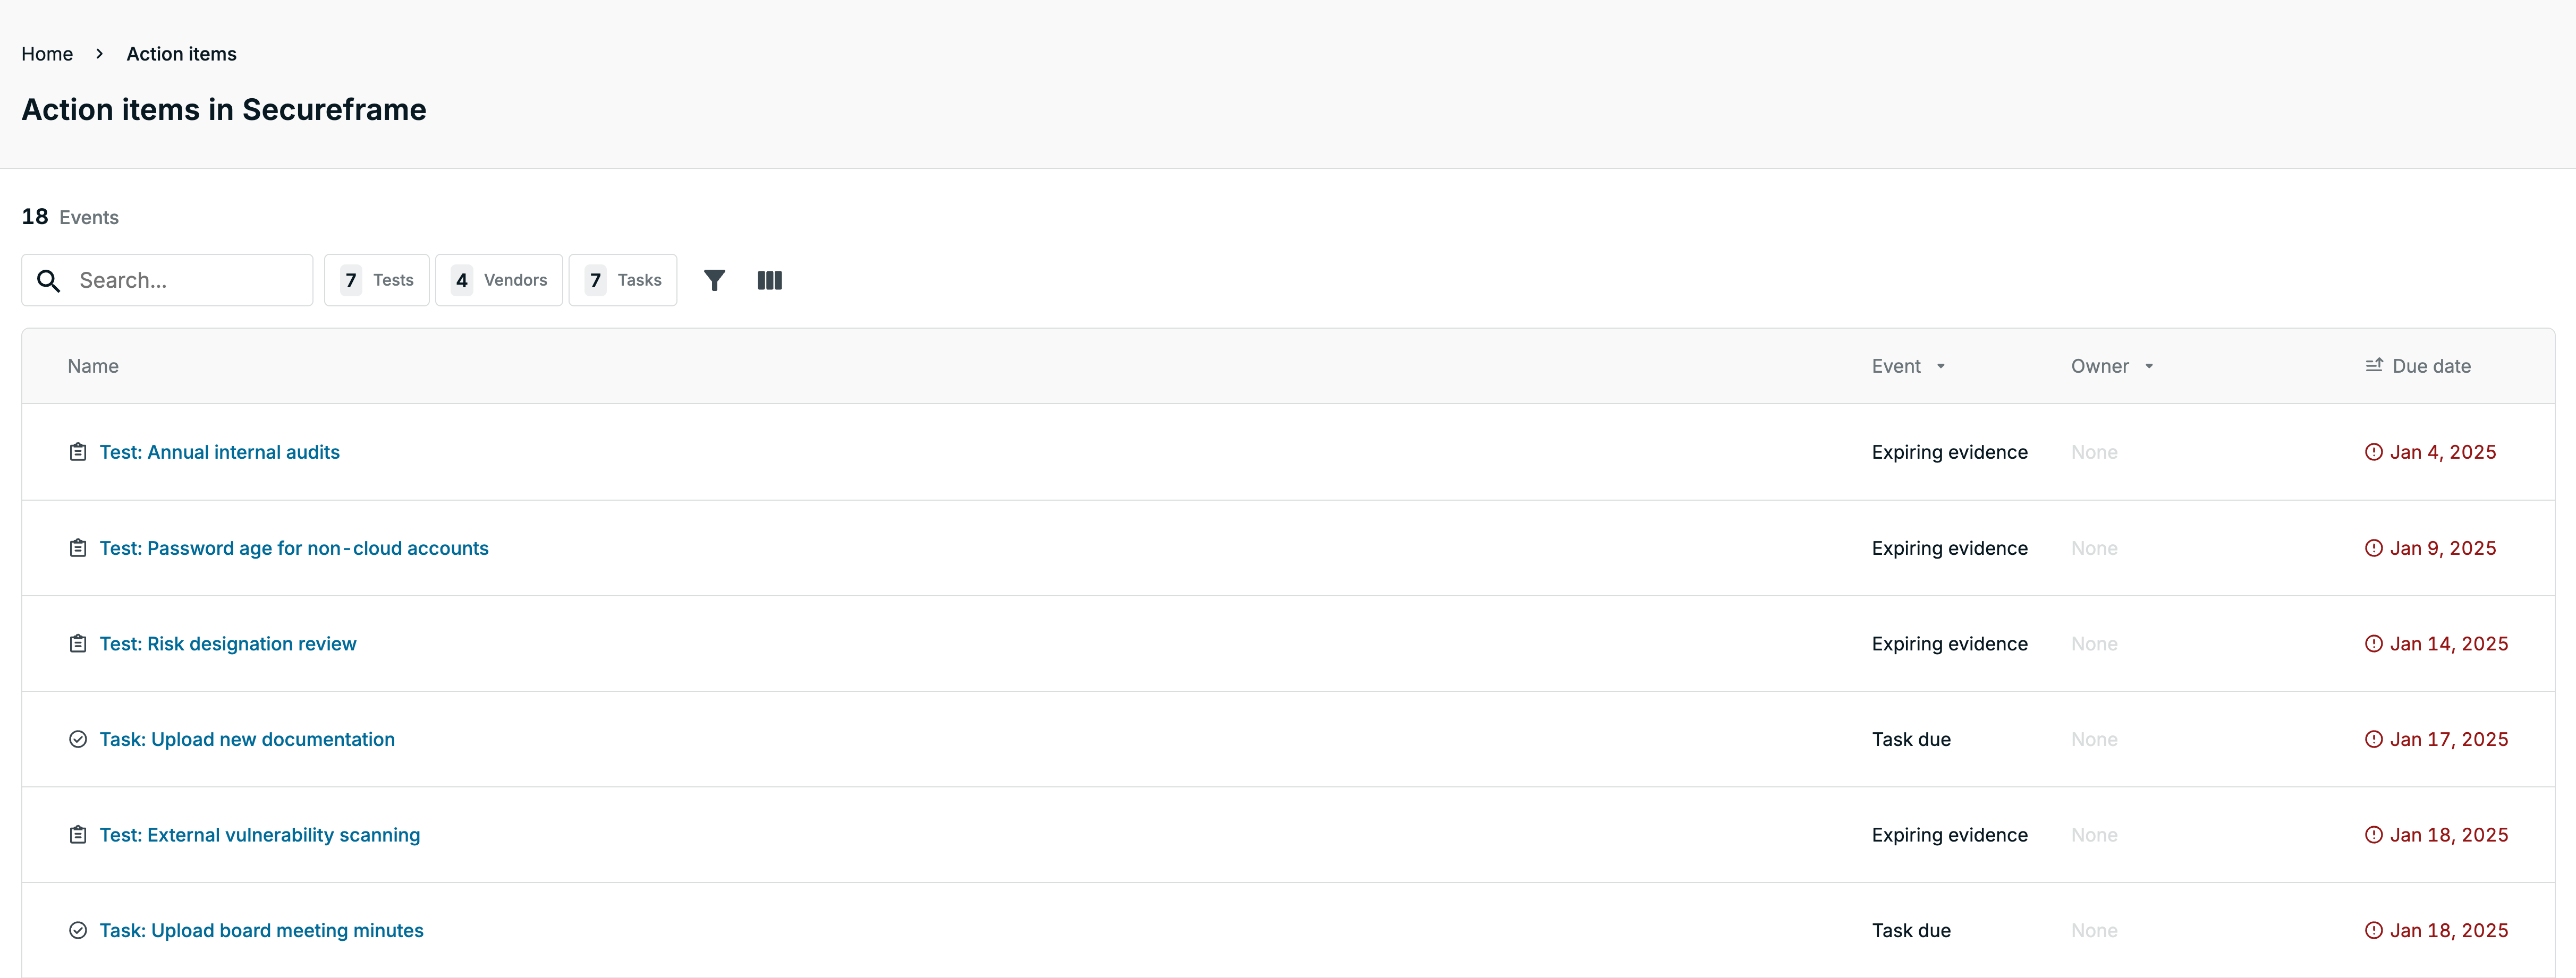Select Action items breadcrumb
This screenshot has height=978, width=2576.
[x=181, y=54]
